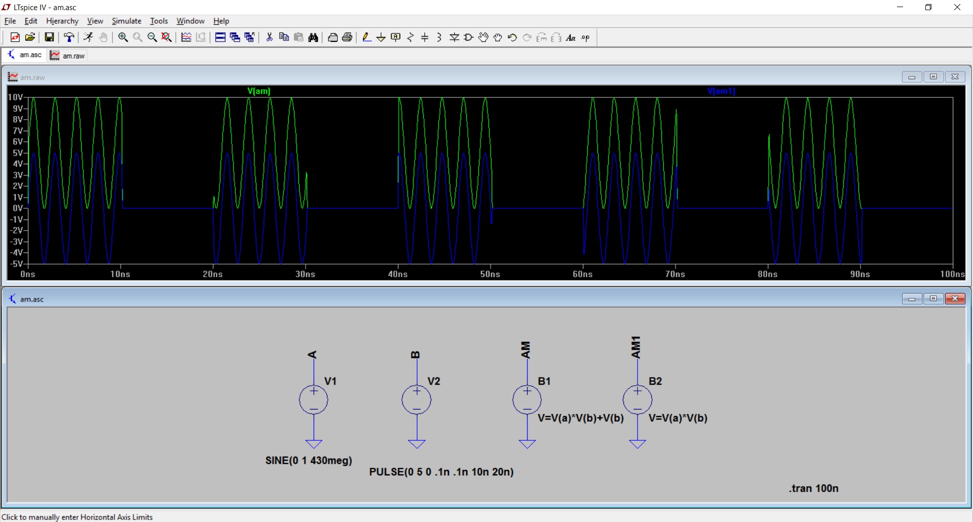
Task: Open the Tools menu
Action: 159,21
